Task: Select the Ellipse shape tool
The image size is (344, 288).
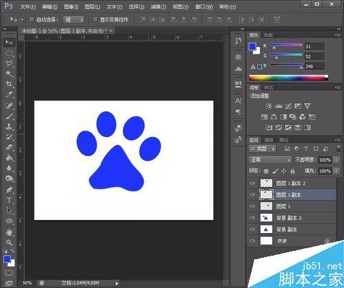Action: pyautogui.click(x=9, y=221)
